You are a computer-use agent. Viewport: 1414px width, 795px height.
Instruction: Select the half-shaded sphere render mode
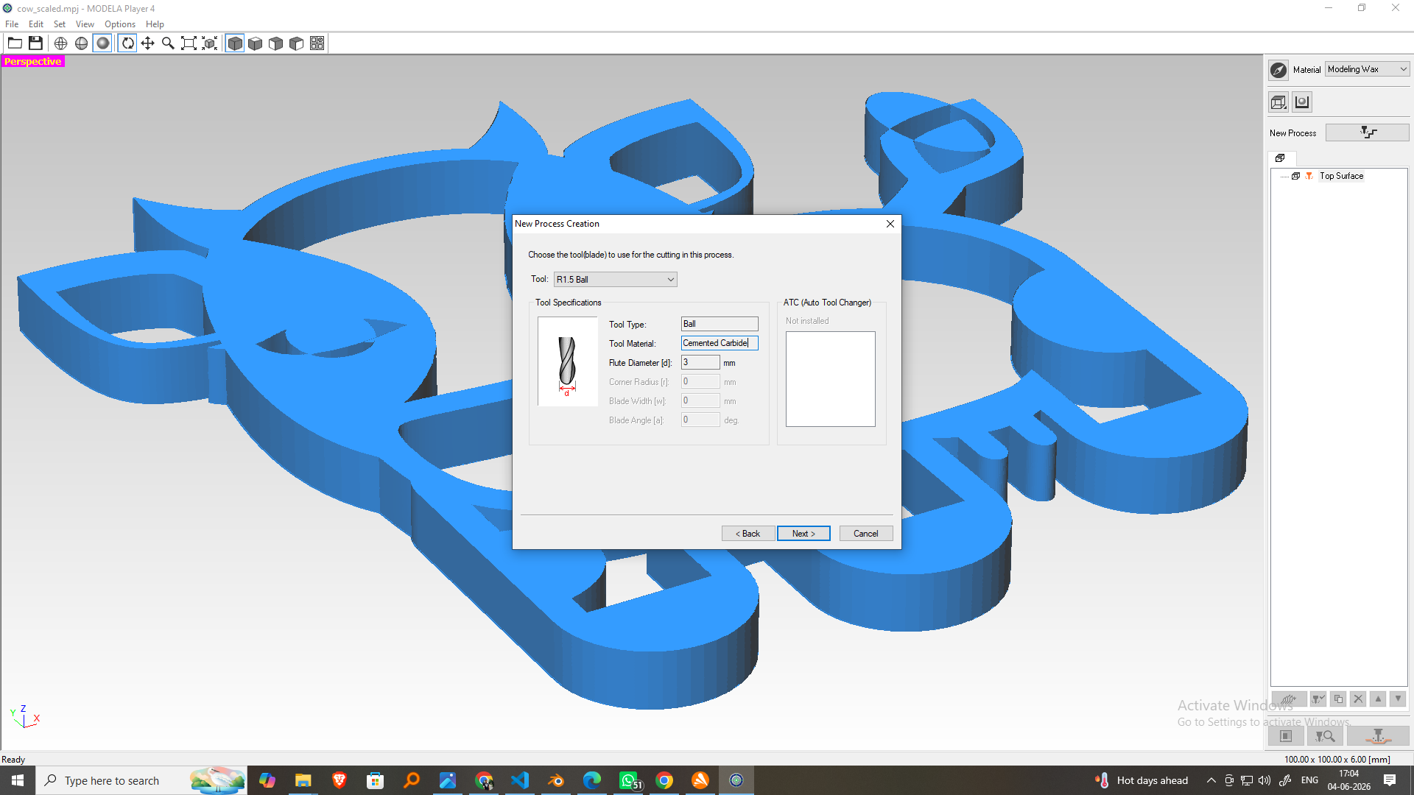click(82, 43)
